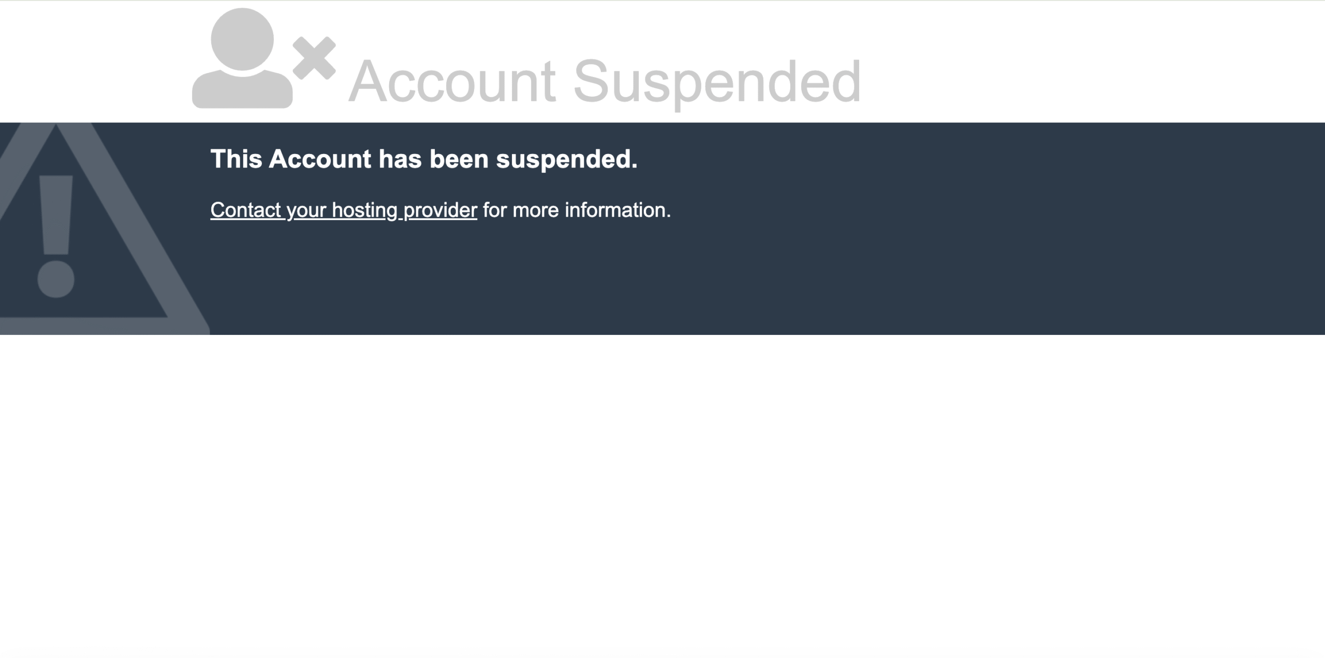Click the bold word 'This' in the banner
Image resolution: width=1325 pixels, height=658 pixels.
pyautogui.click(x=236, y=159)
